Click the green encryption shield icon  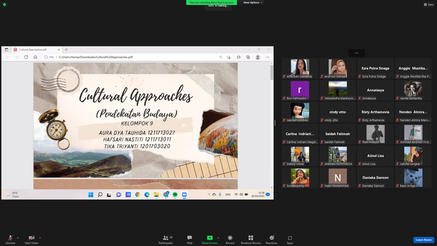pos(5,5)
